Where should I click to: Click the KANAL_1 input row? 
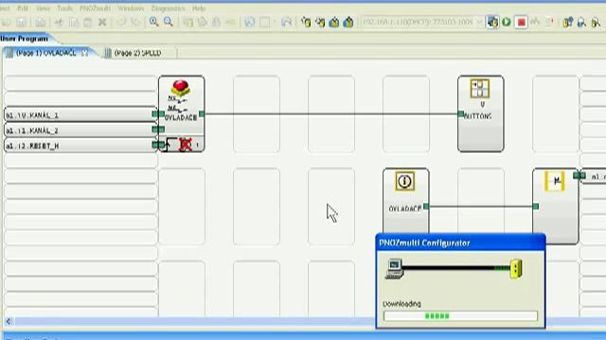coord(80,114)
